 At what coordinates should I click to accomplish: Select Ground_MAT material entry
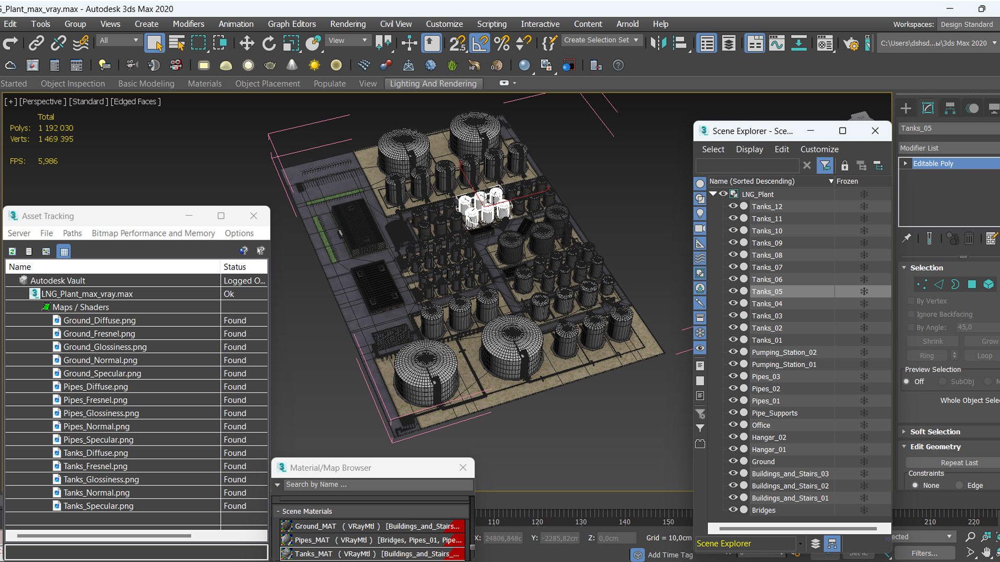click(x=372, y=526)
